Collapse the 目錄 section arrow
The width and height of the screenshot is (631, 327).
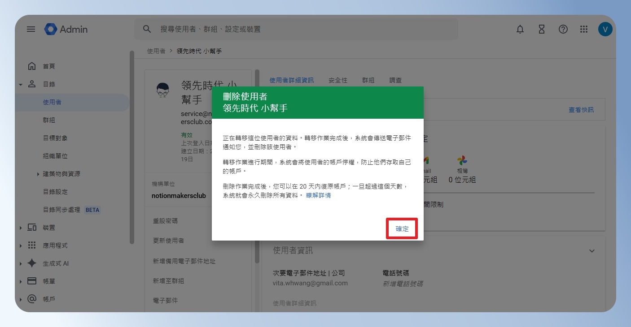[x=21, y=84]
